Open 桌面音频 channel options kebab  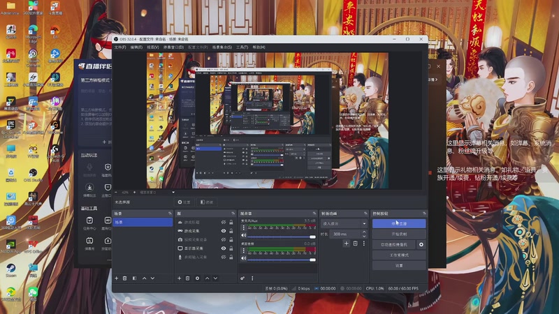click(x=244, y=251)
